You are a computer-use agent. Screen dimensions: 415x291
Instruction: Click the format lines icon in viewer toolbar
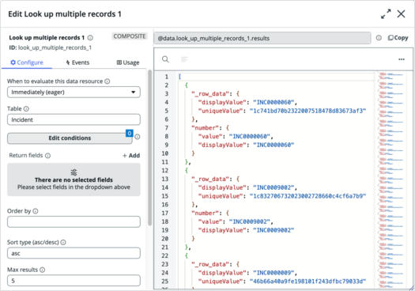tap(184, 59)
